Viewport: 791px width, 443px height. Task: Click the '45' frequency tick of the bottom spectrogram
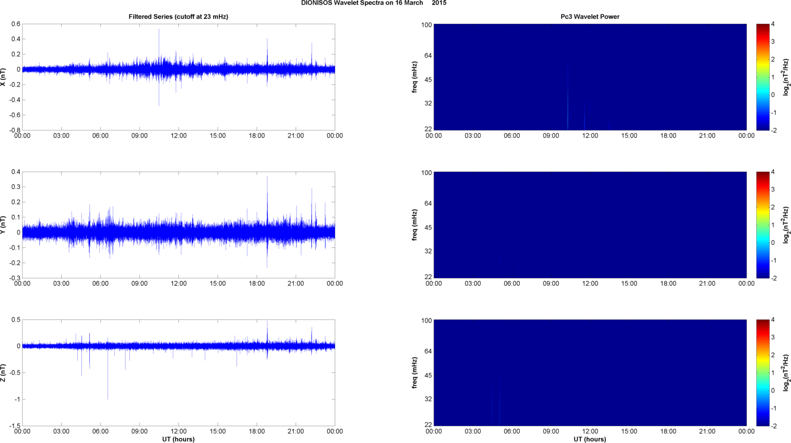point(428,375)
